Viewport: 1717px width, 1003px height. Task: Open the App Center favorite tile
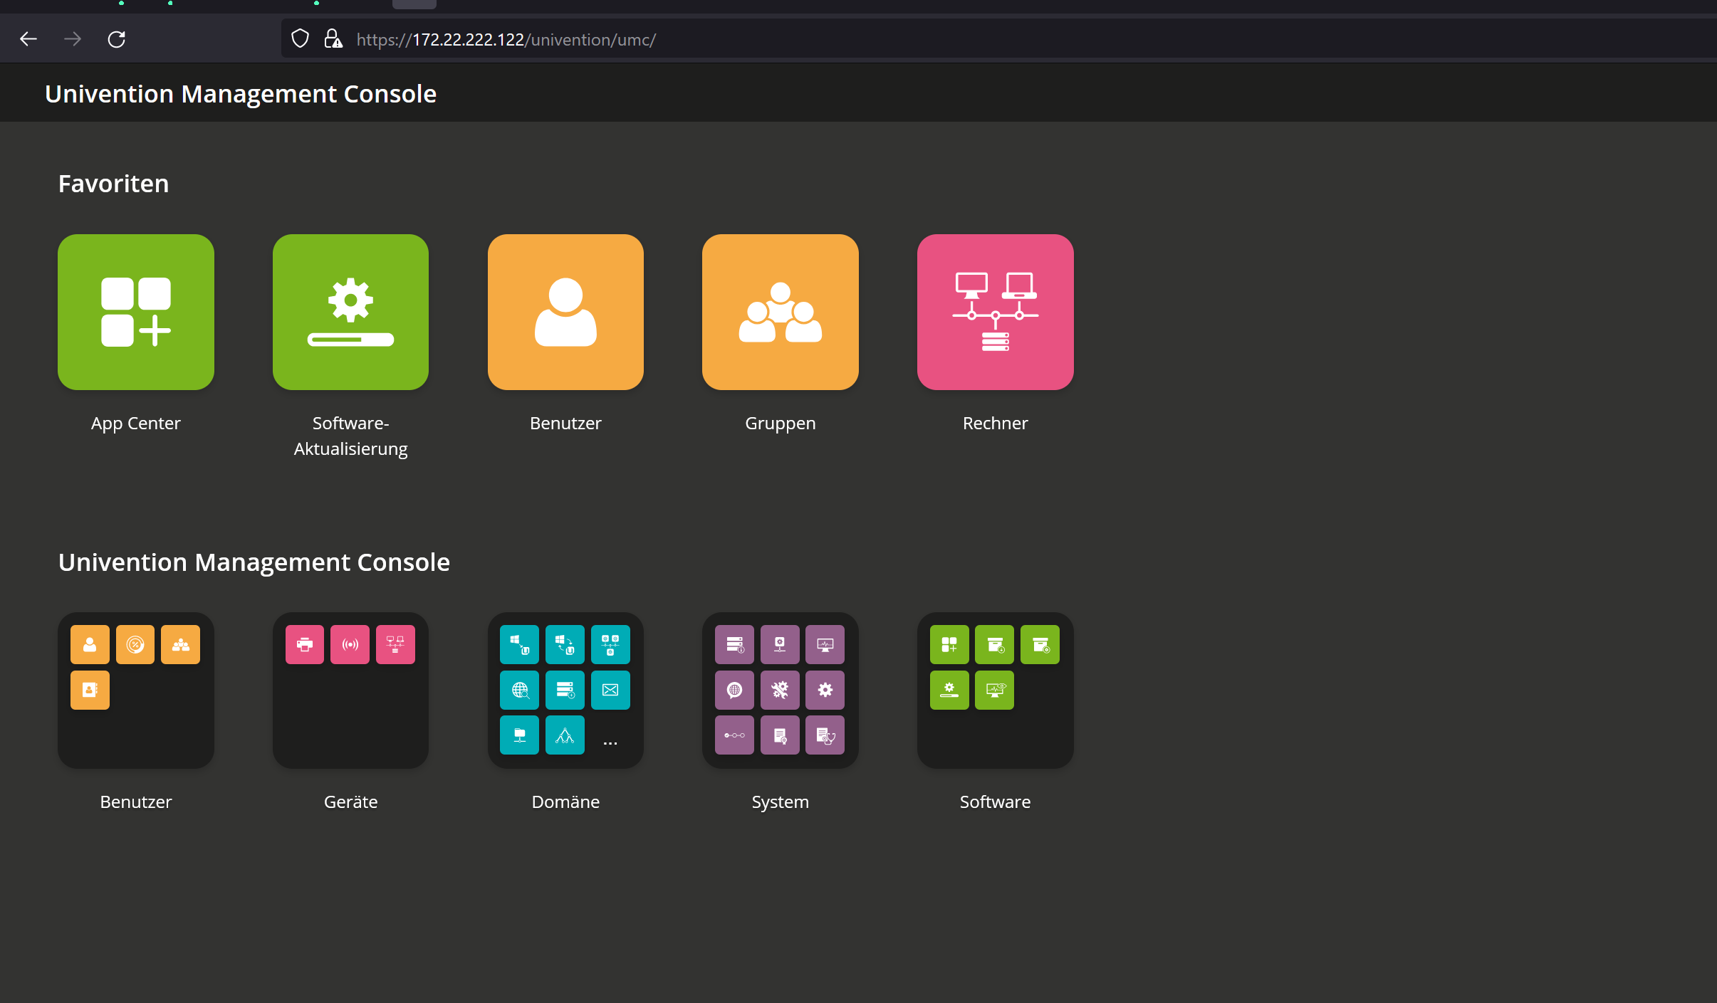[x=136, y=312]
